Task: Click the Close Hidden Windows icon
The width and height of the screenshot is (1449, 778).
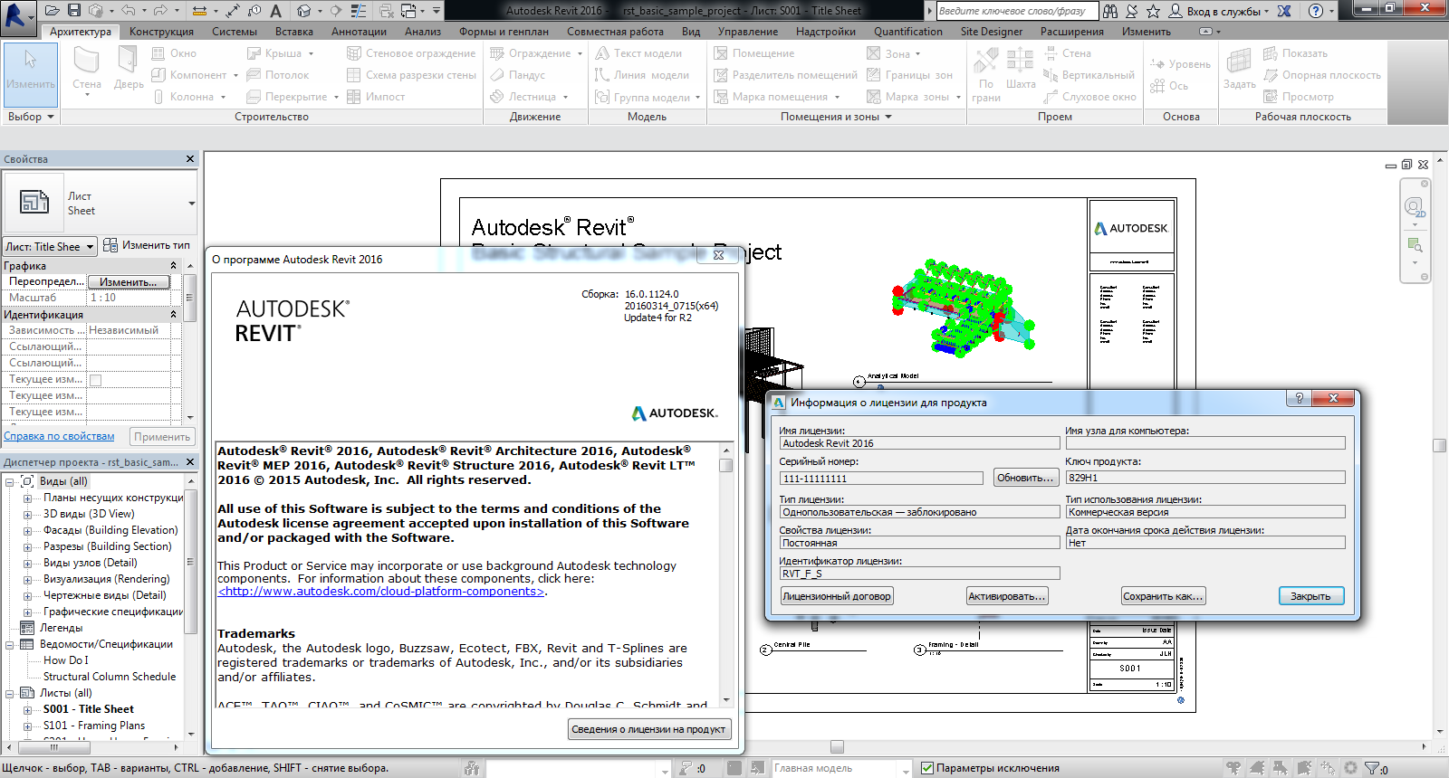Action: [387, 11]
